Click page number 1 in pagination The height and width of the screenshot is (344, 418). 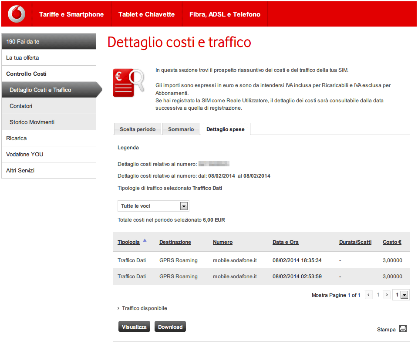[x=378, y=295]
